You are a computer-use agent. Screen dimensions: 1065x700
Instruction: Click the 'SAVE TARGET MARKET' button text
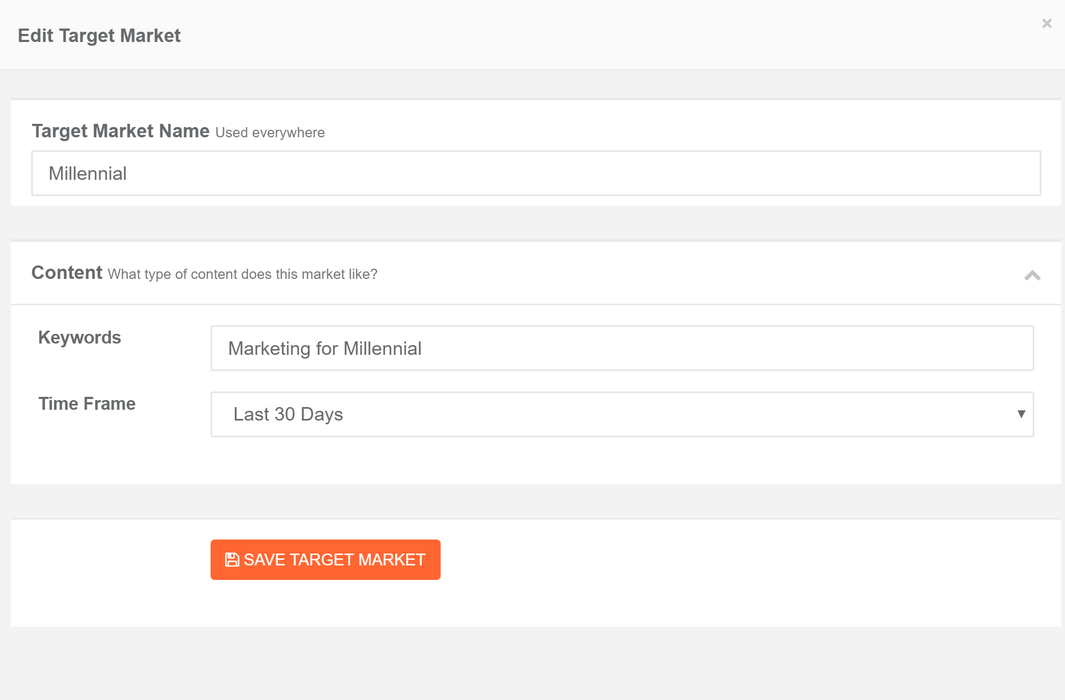[335, 560]
